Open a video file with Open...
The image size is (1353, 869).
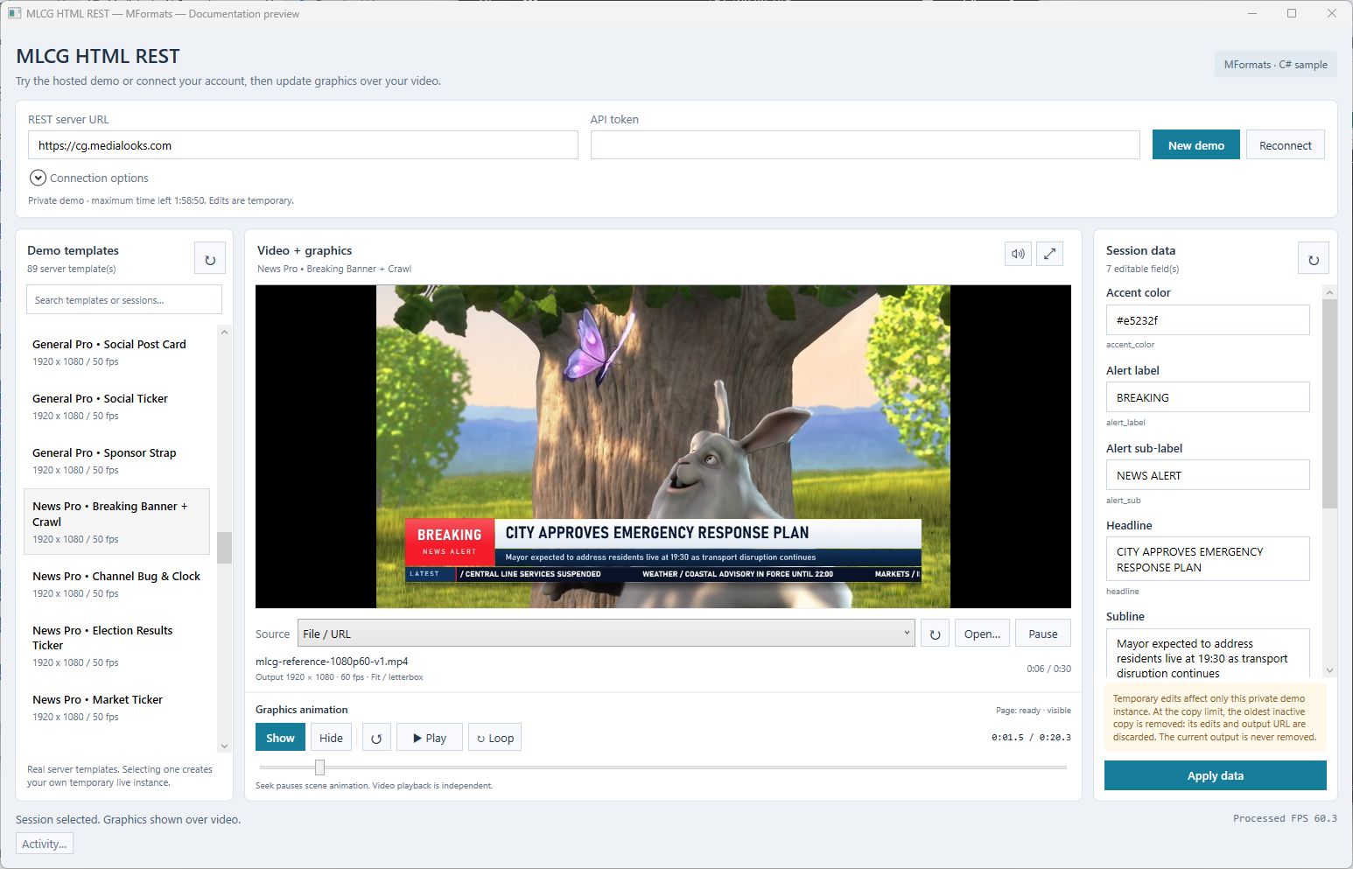[x=982, y=634]
